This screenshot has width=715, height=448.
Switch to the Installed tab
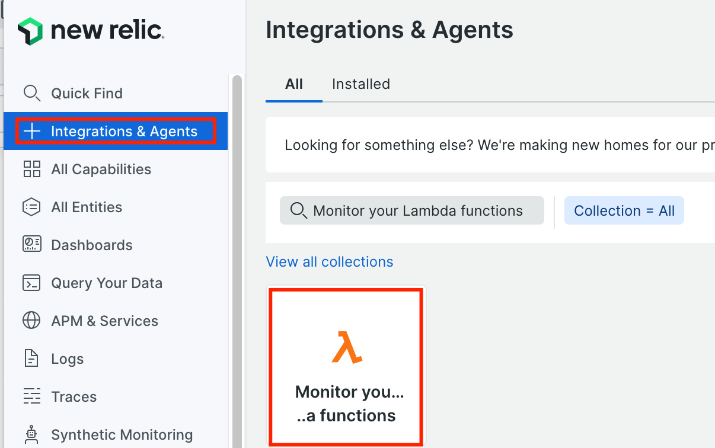coord(360,84)
